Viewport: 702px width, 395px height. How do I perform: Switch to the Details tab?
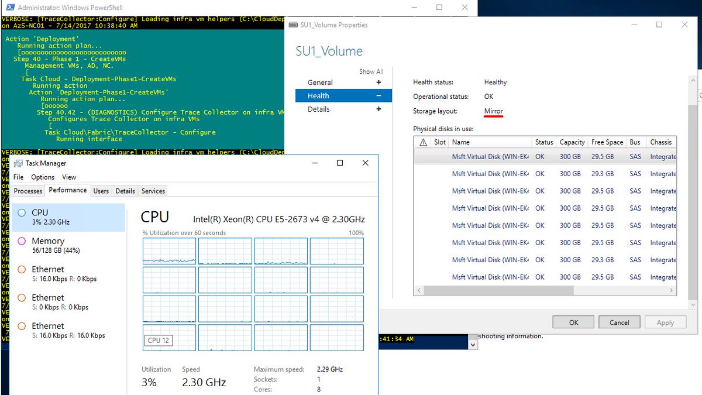(125, 191)
